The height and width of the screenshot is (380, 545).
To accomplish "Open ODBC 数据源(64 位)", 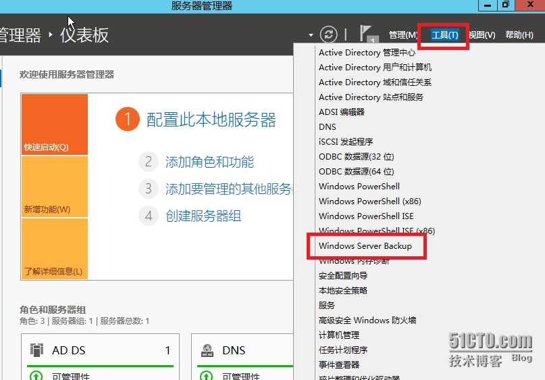I will 357,172.
